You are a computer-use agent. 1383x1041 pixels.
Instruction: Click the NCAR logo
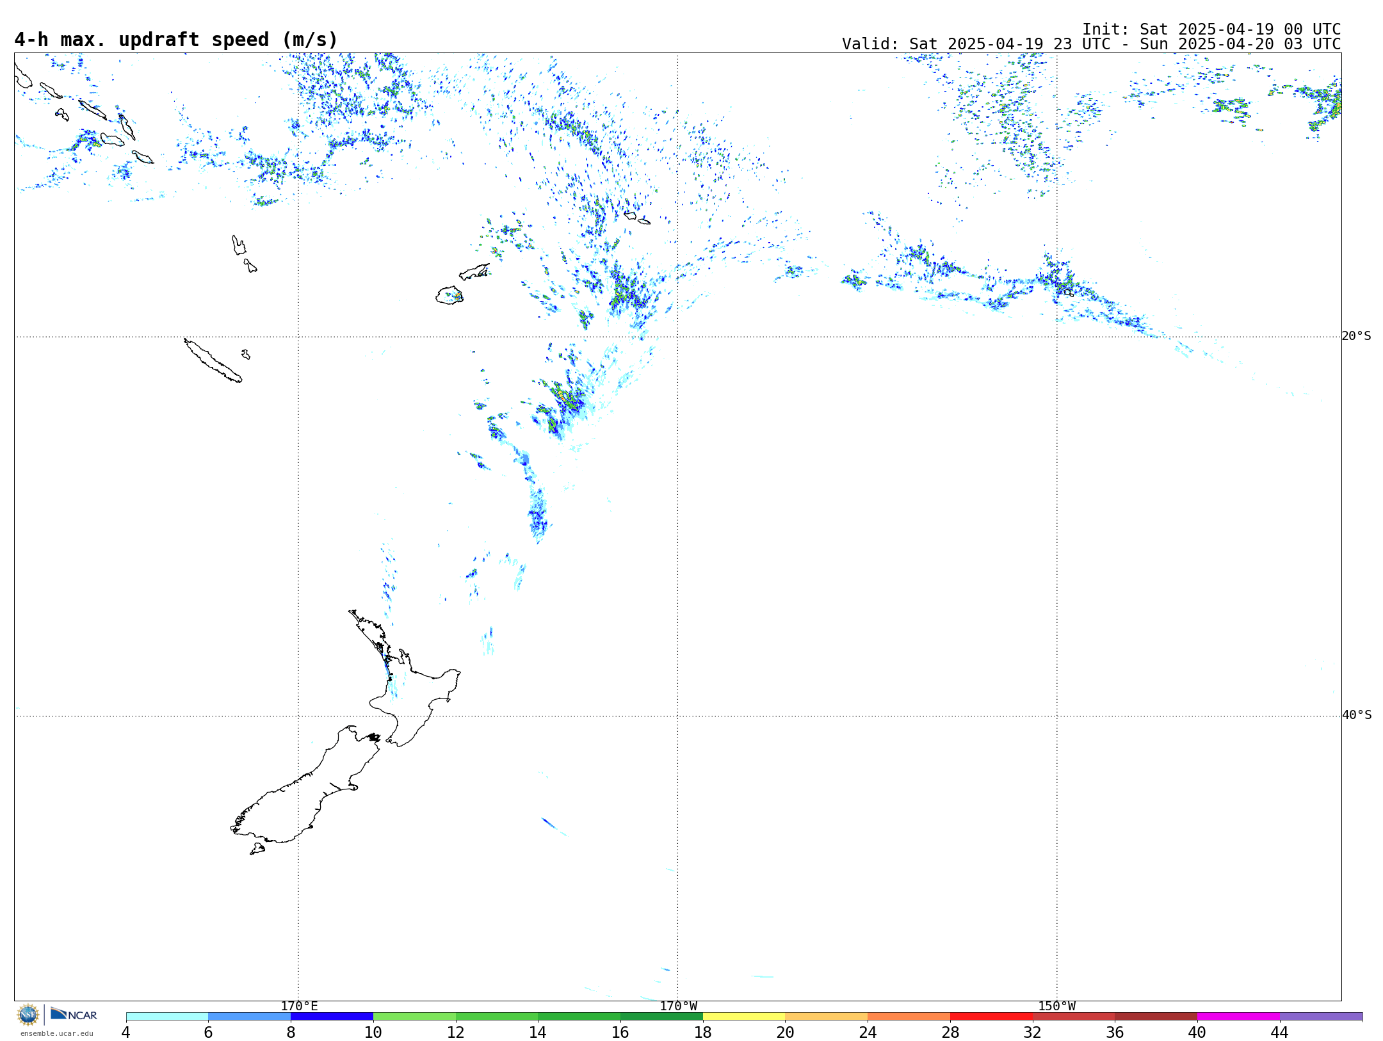[74, 1014]
